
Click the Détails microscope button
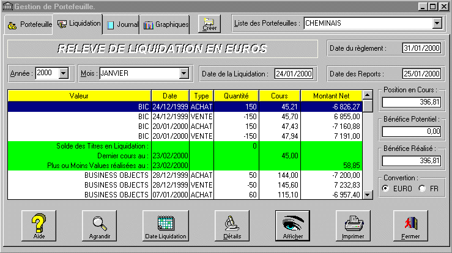coord(232,226)
